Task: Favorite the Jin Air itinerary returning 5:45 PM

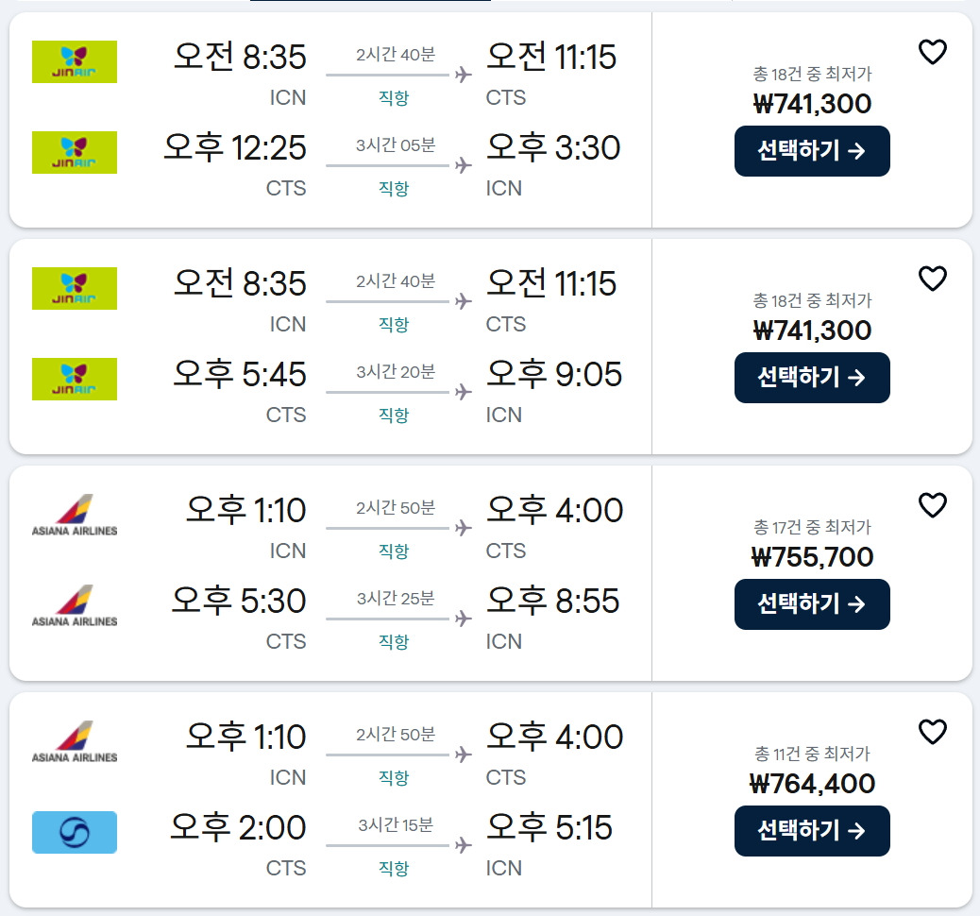Action: (x=932, y=280)
